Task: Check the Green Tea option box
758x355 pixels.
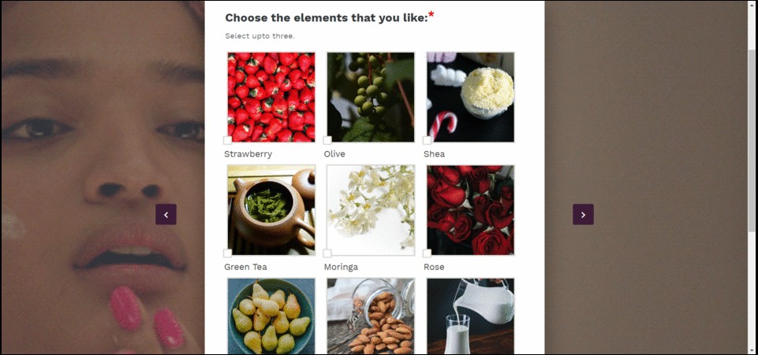Action: point(228,253)
